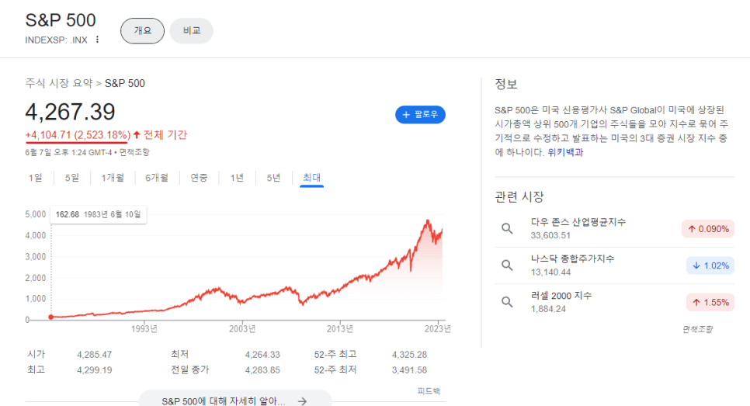Select the 개요 tab chip
This screenshot has width=750, height=406.
[x=143, y=30]
